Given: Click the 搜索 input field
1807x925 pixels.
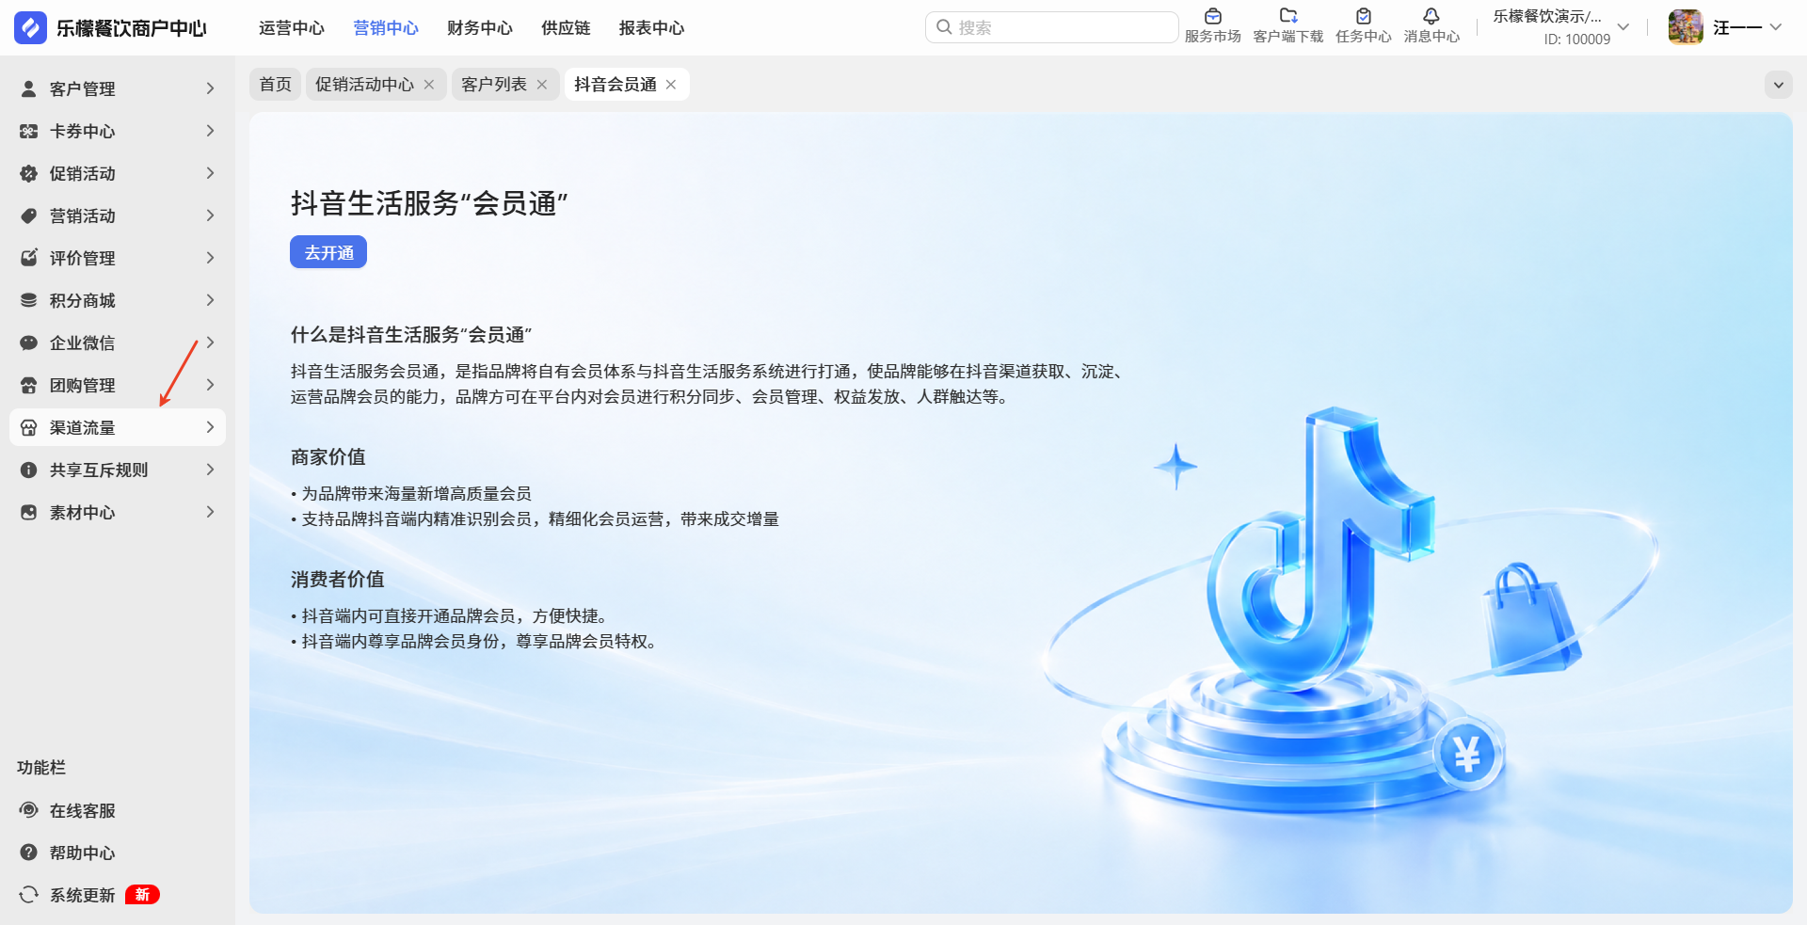Looking at the screenshot, I should pos(1051,27).
